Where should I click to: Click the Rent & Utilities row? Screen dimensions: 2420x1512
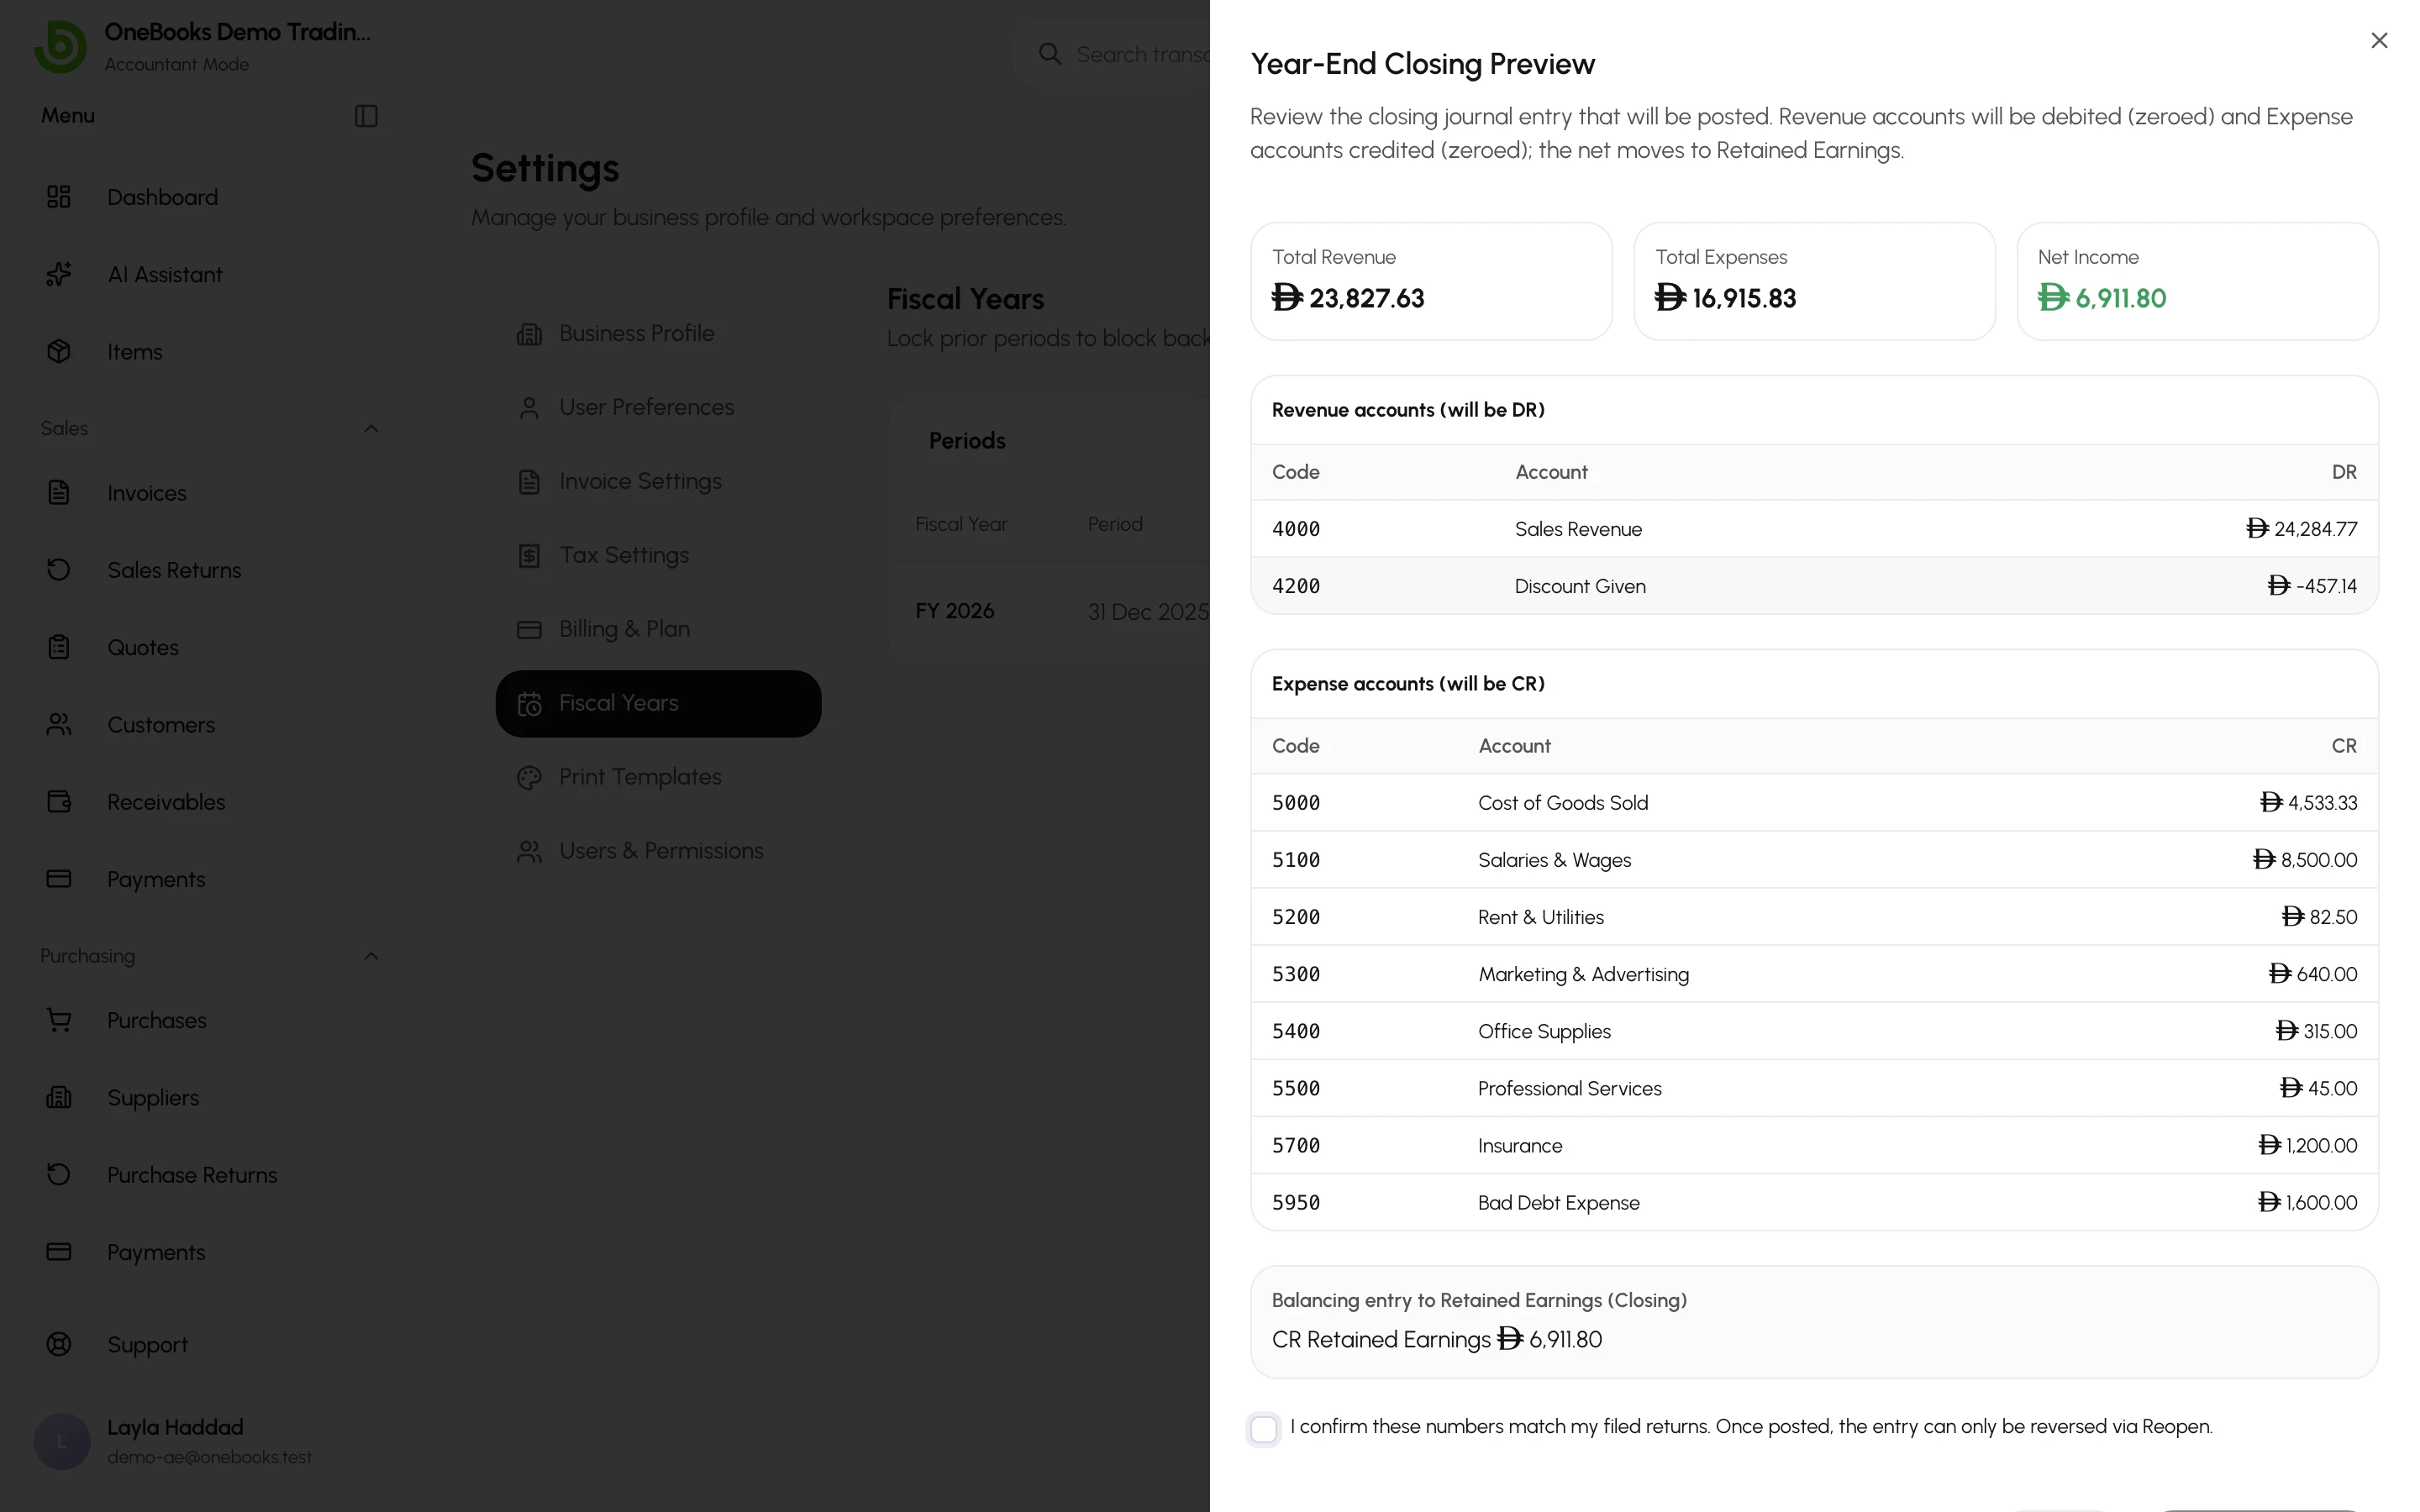pyautogui.click(x=1814, y=917)
